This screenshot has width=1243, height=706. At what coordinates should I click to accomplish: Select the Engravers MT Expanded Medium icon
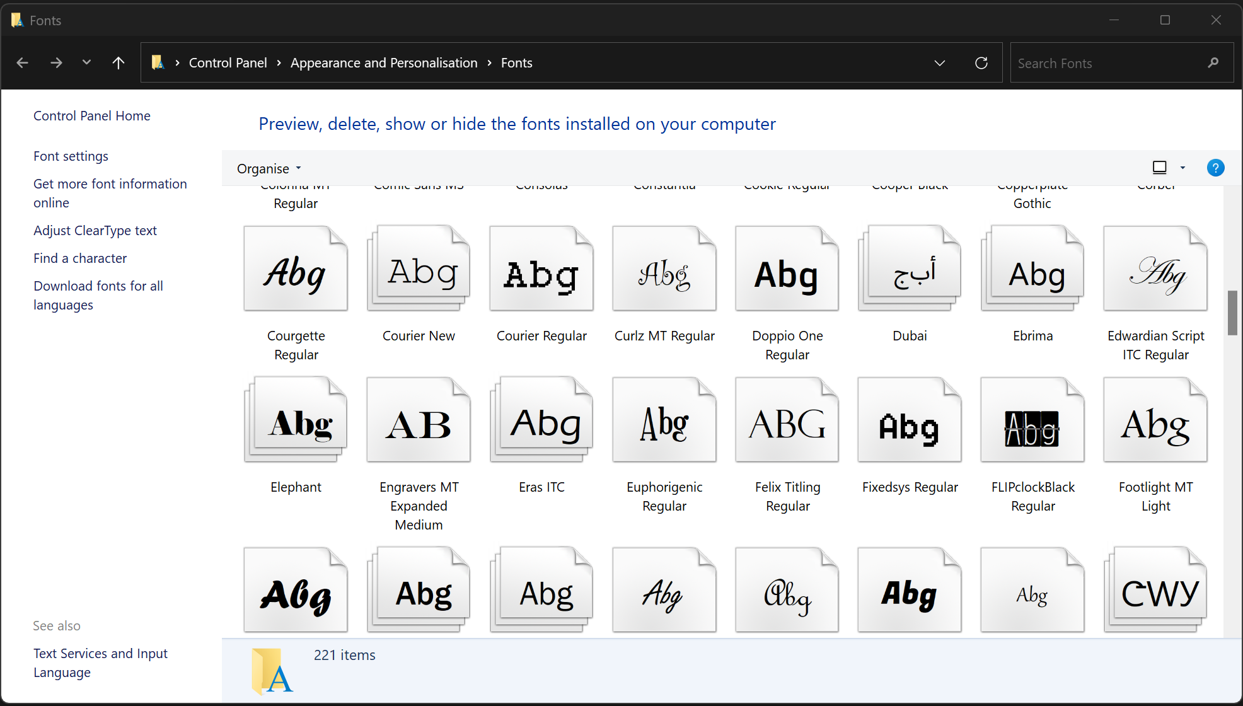click(419, 420)
